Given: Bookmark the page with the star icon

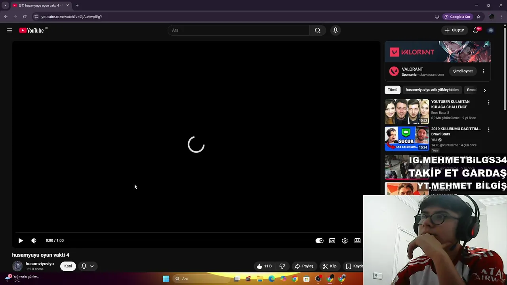Looking at the screenshot, I should pos(478,17).
